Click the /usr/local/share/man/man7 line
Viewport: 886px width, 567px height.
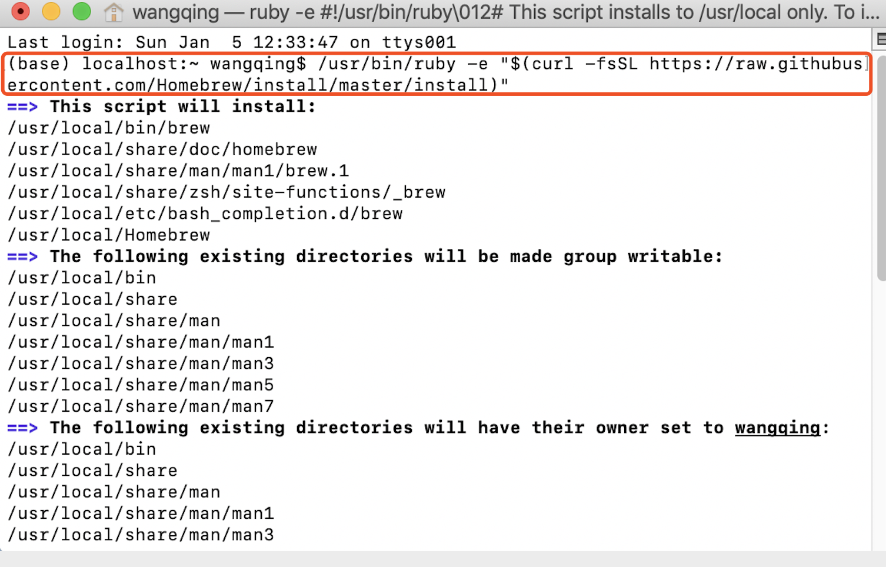pyautogui.click(x=141, y=406)
